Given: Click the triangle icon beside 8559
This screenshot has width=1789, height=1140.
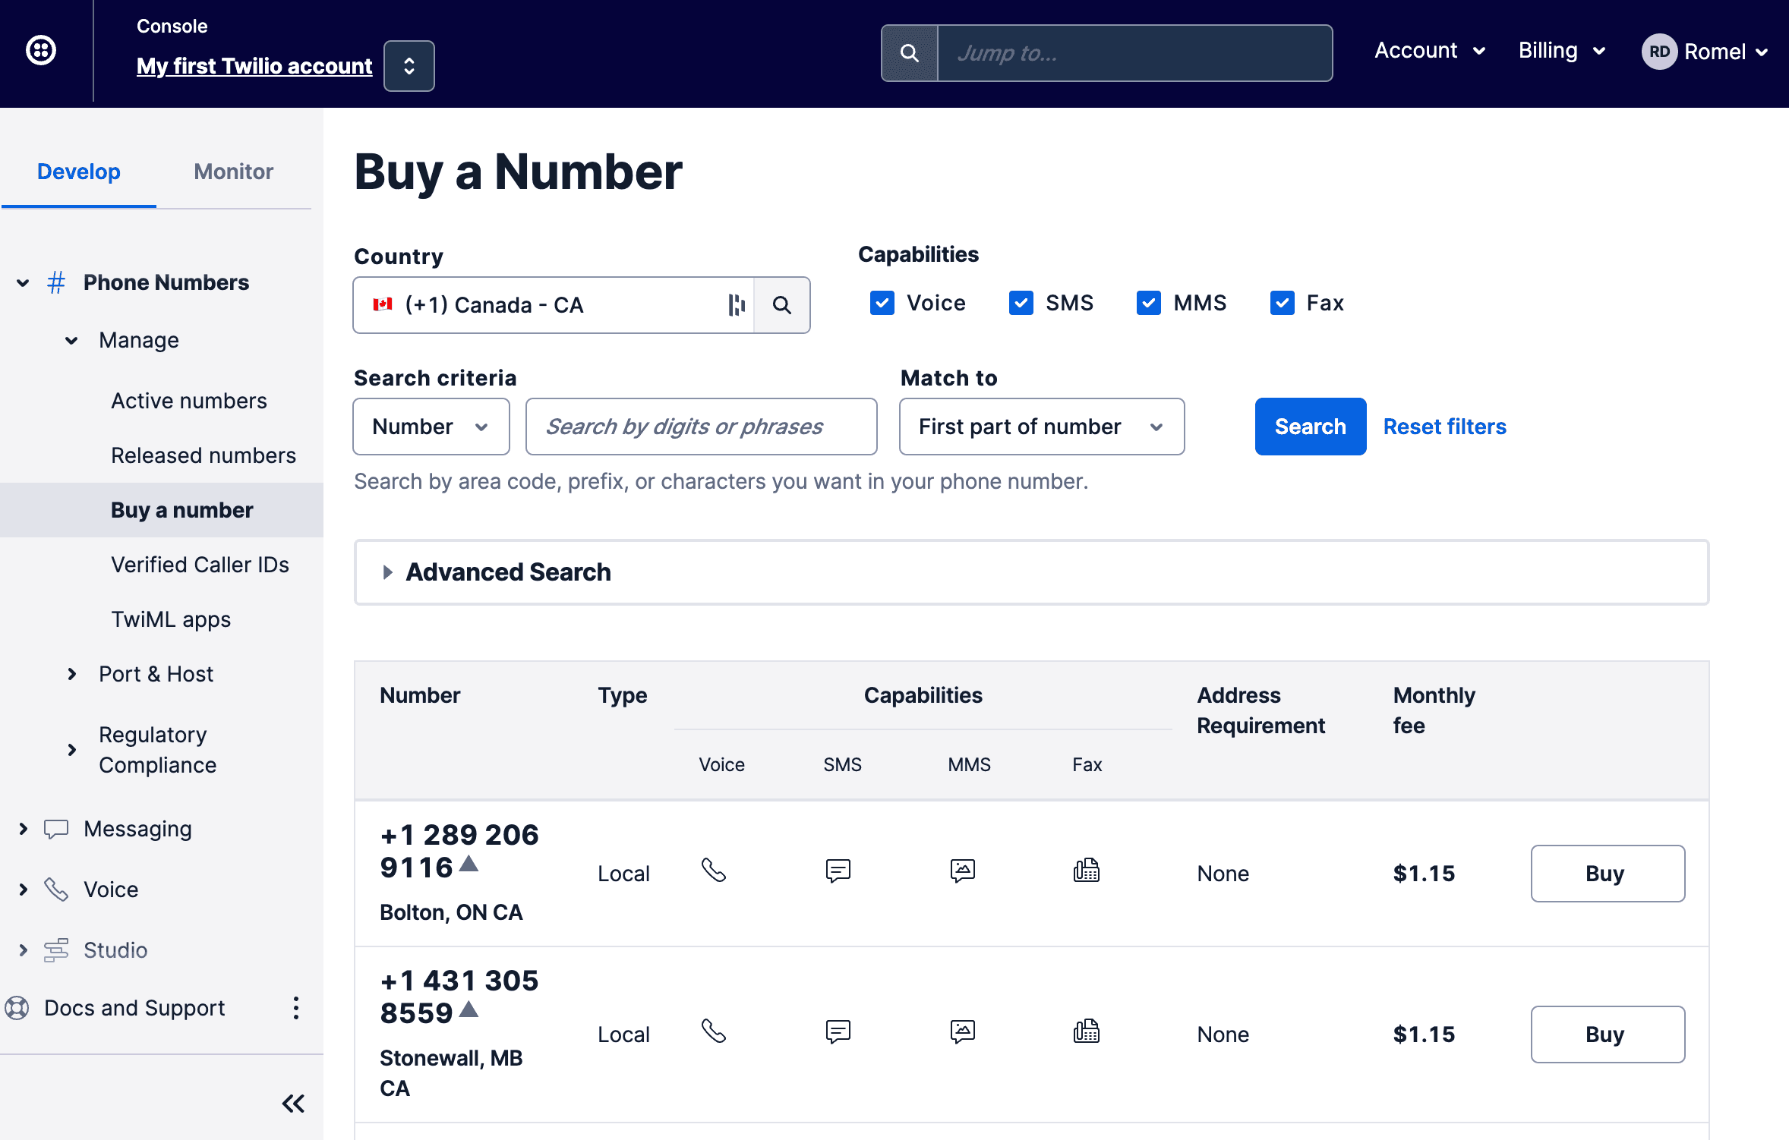Looking at the screenshot, I should coord(469,1009).
